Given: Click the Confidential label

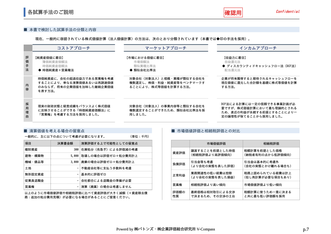Looking at the screenshot, I should pyautogui.click(x=288, y=11).
